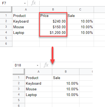
Task: Select row 5 header in bottom sheet
Action: [19, 100]
